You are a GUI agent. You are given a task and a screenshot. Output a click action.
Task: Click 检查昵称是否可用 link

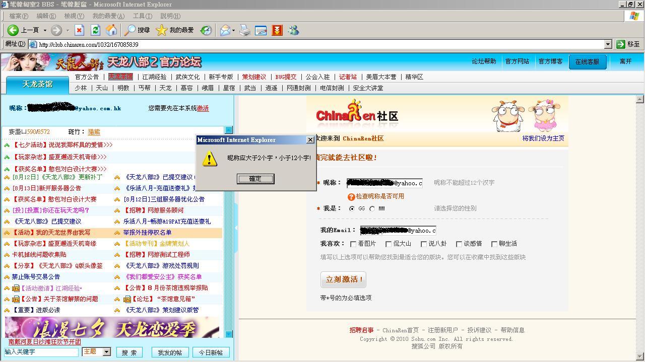(x=380, y=196)
